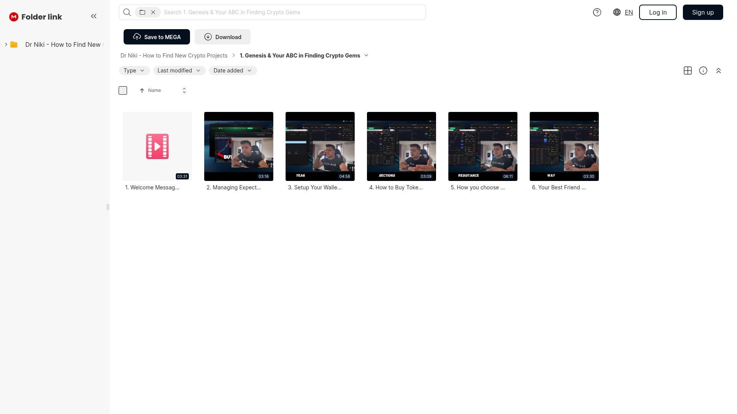Open the Last modified filter dropdown
Image resolution: width=737 pixels, height=414 pixels.
click(179, 71)
